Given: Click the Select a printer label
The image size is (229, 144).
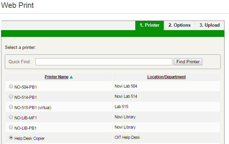Looking at the screenshot, I should coord(20,48).
